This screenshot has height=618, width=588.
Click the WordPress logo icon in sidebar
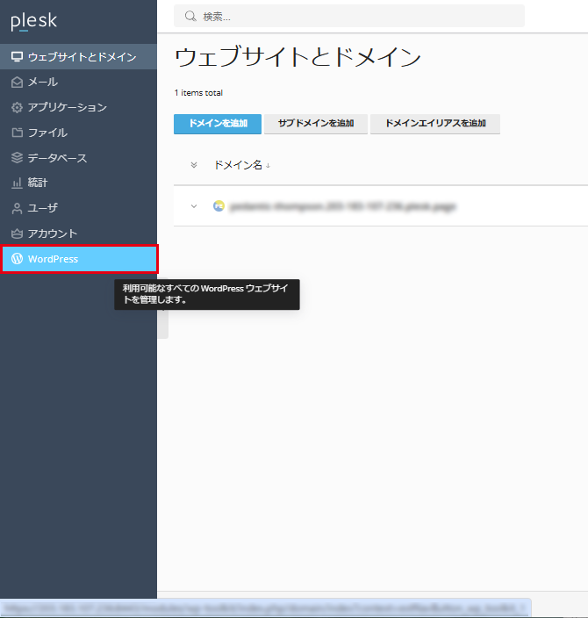(17, 259)
